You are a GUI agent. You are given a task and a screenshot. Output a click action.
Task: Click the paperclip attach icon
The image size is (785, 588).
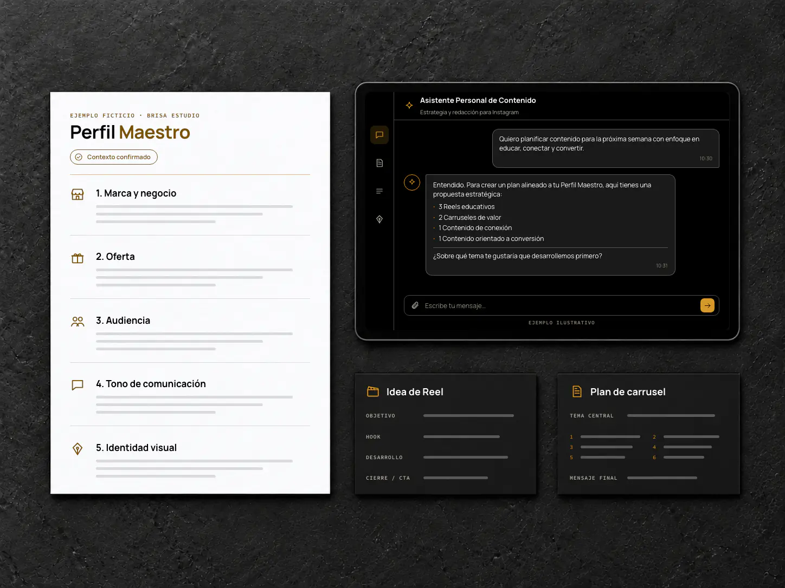(415, 305)
